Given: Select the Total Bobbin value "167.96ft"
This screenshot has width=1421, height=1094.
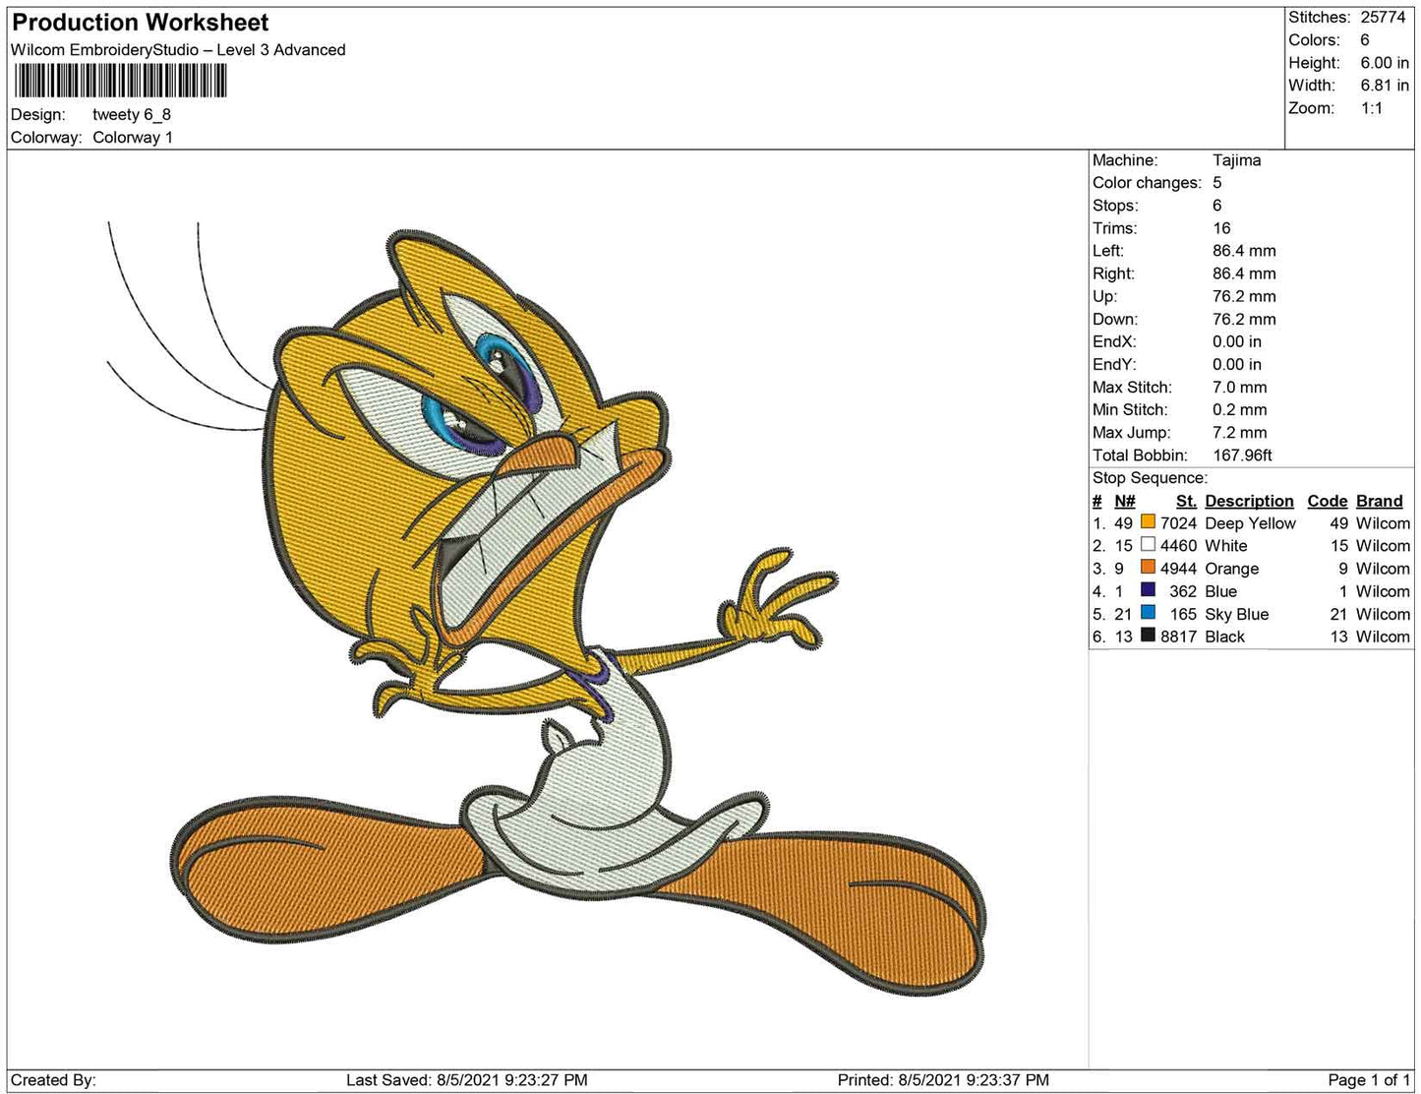Looking at the screenshot, I should tap(1242, 456).
